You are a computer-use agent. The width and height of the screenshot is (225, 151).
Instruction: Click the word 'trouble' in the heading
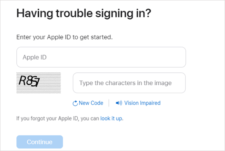pyautogui.click(x=74, y=13)
